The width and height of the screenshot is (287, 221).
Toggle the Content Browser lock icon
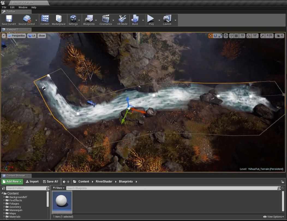282,182
